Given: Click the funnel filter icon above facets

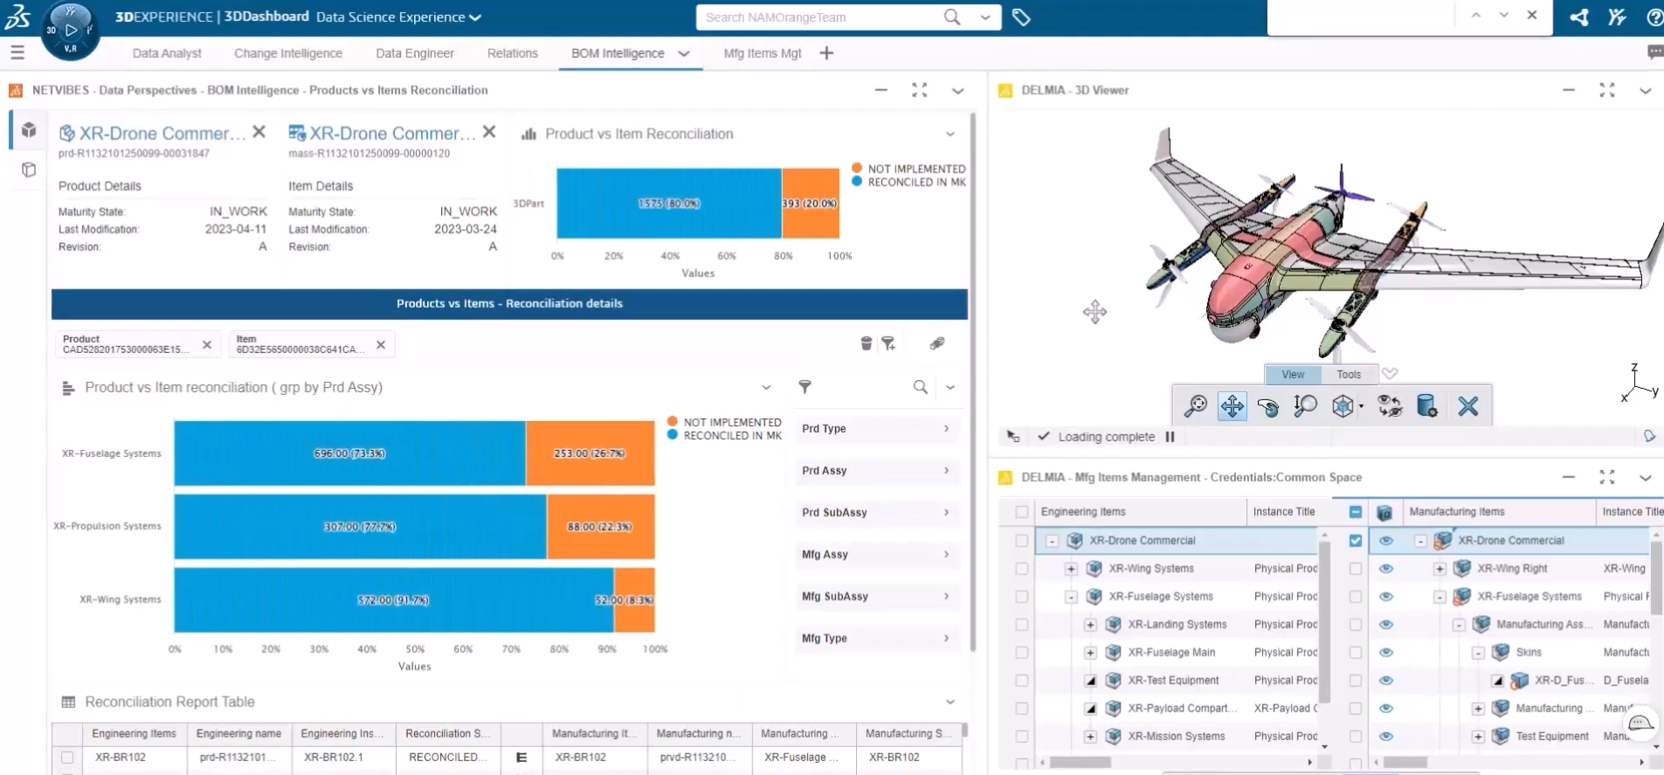Looking at the screenshot, I should point(804,387).
